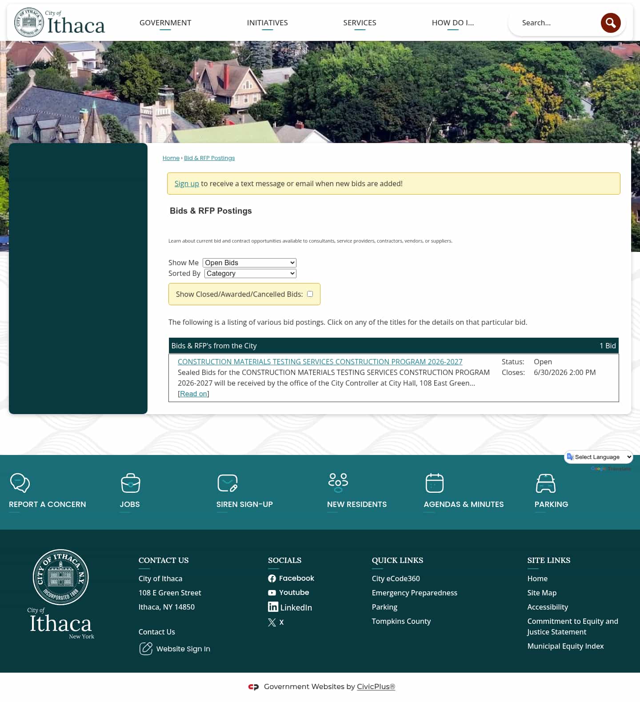Click the Bids & RFP Postings heading

(x=211, y=211)
